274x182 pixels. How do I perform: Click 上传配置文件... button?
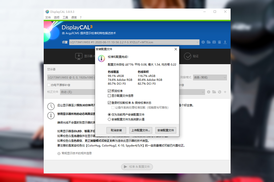[141, 130]
